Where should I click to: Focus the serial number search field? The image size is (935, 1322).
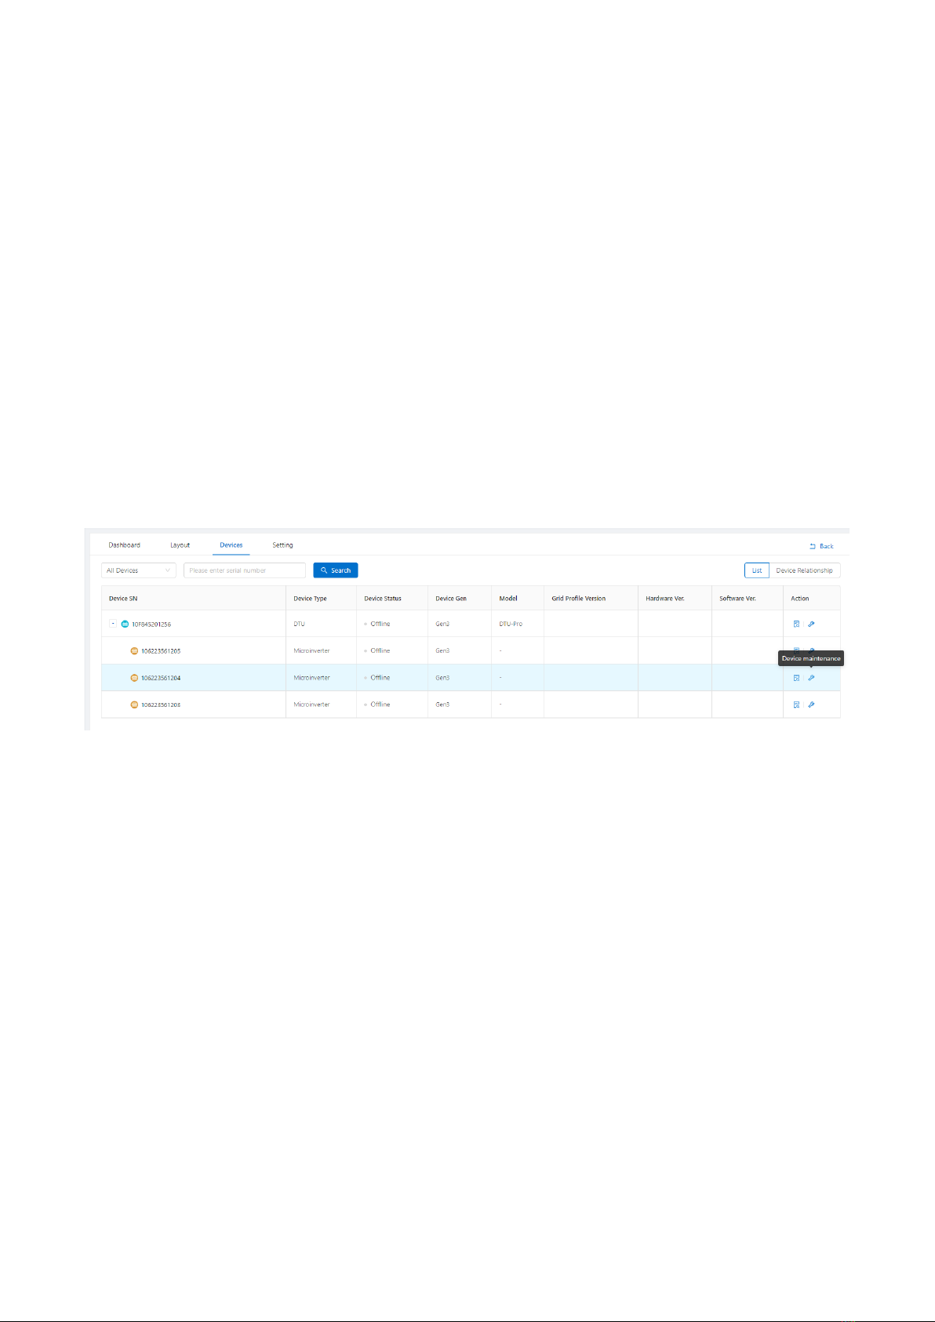245,570
